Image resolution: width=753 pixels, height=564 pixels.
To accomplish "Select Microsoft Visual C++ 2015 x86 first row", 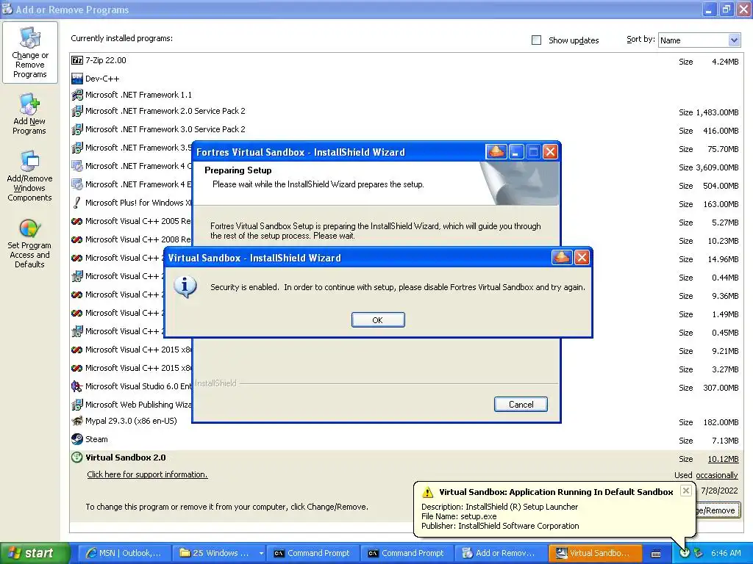I will [138, 350].
